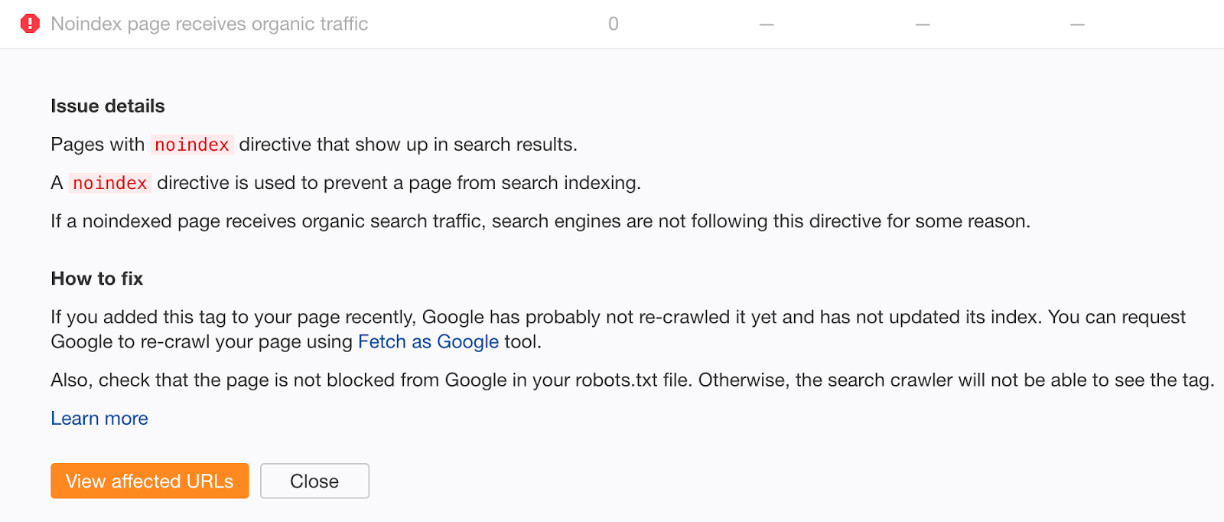Click the Issue details heading
Viewport: 1224px width, 522px height.
click(108, 106)
